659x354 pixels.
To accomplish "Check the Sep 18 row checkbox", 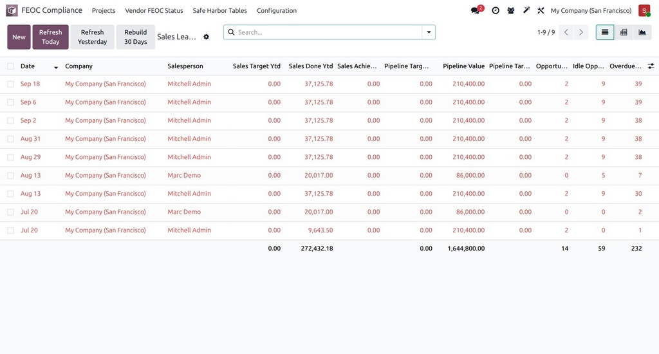I will tap(10, 84).
